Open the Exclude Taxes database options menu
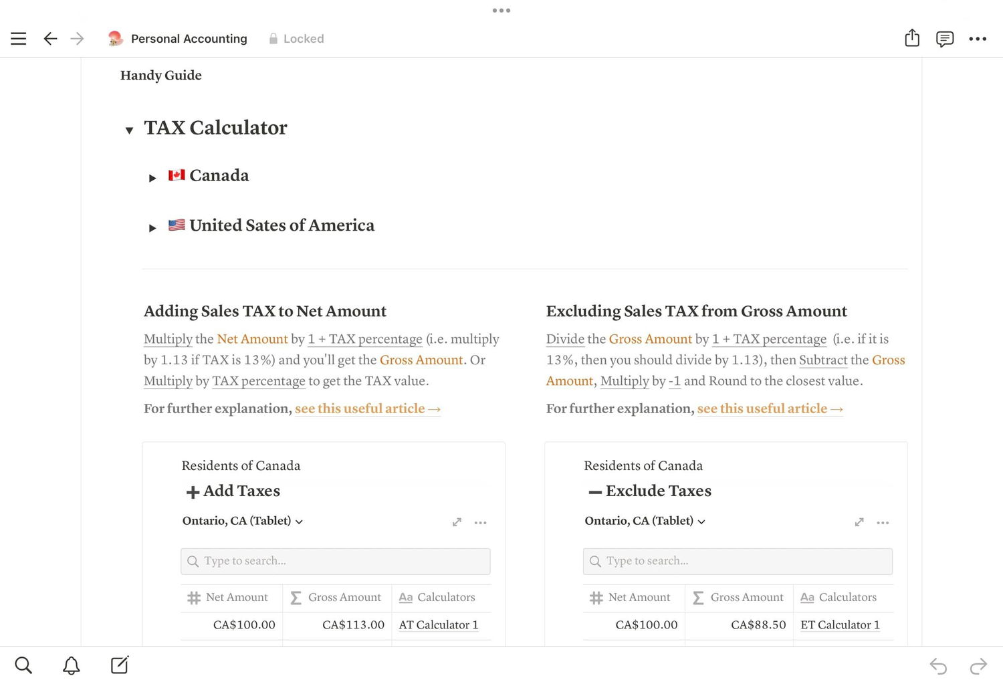Screen dimensions: 1003x700 tap(883, 523)
